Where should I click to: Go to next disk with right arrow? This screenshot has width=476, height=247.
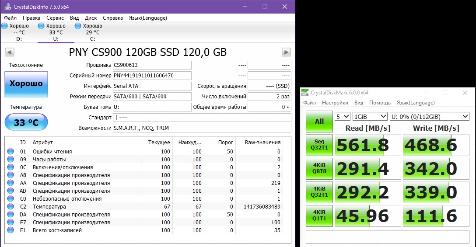(x=286, y=52)
